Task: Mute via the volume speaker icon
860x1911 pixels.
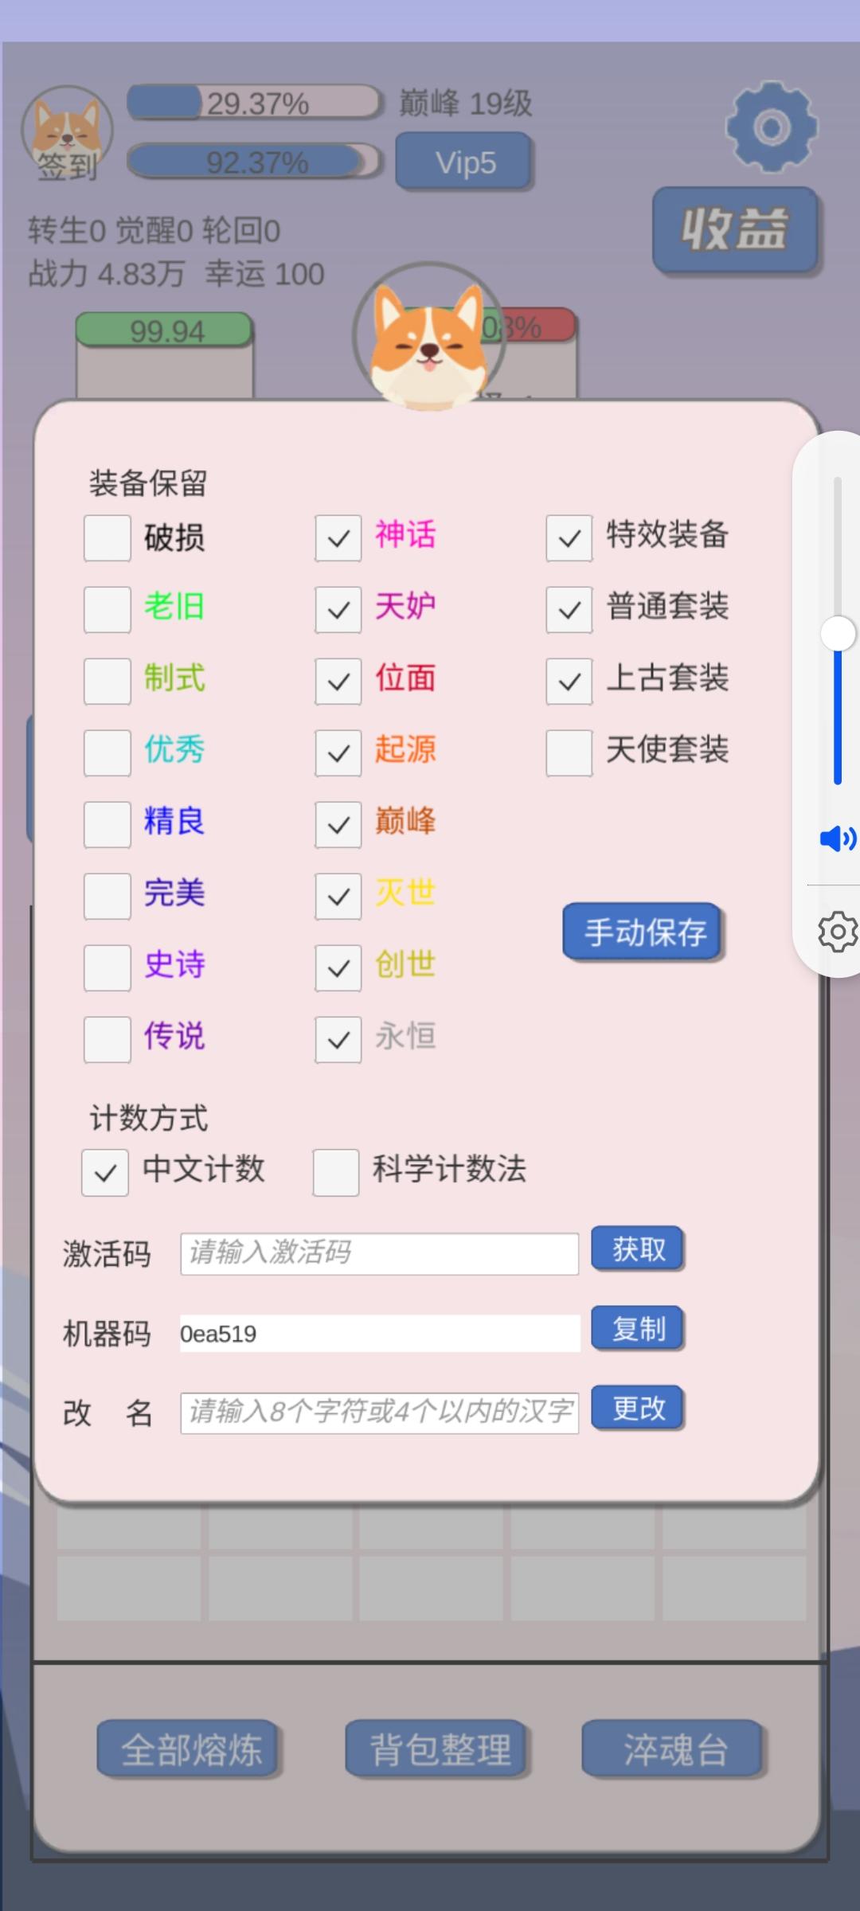Action: pos(838,838)
